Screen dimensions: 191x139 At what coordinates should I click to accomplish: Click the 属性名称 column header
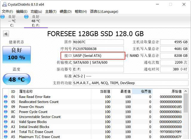[26, 91]
